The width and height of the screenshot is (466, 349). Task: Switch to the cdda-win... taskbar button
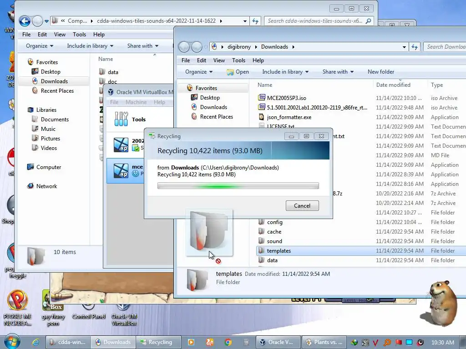pyautogui.click(x=68, y=342)
